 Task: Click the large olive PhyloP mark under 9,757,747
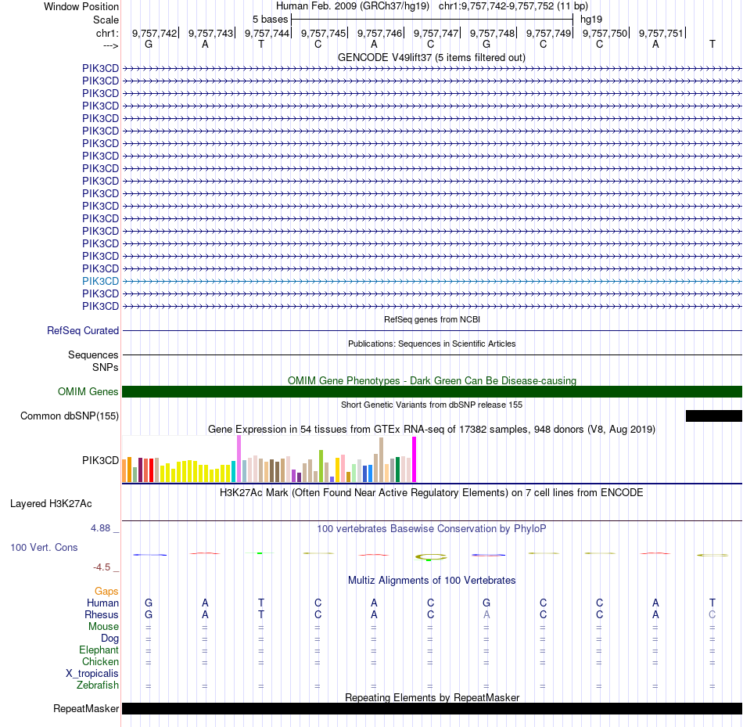pos(430,556)
